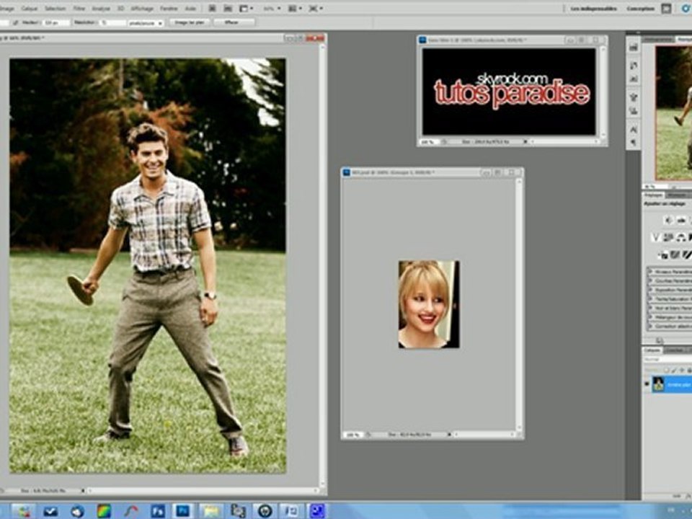Switch to the Réglages tab
This screenshot has width=692, height=519.
[x=654, y=195]
